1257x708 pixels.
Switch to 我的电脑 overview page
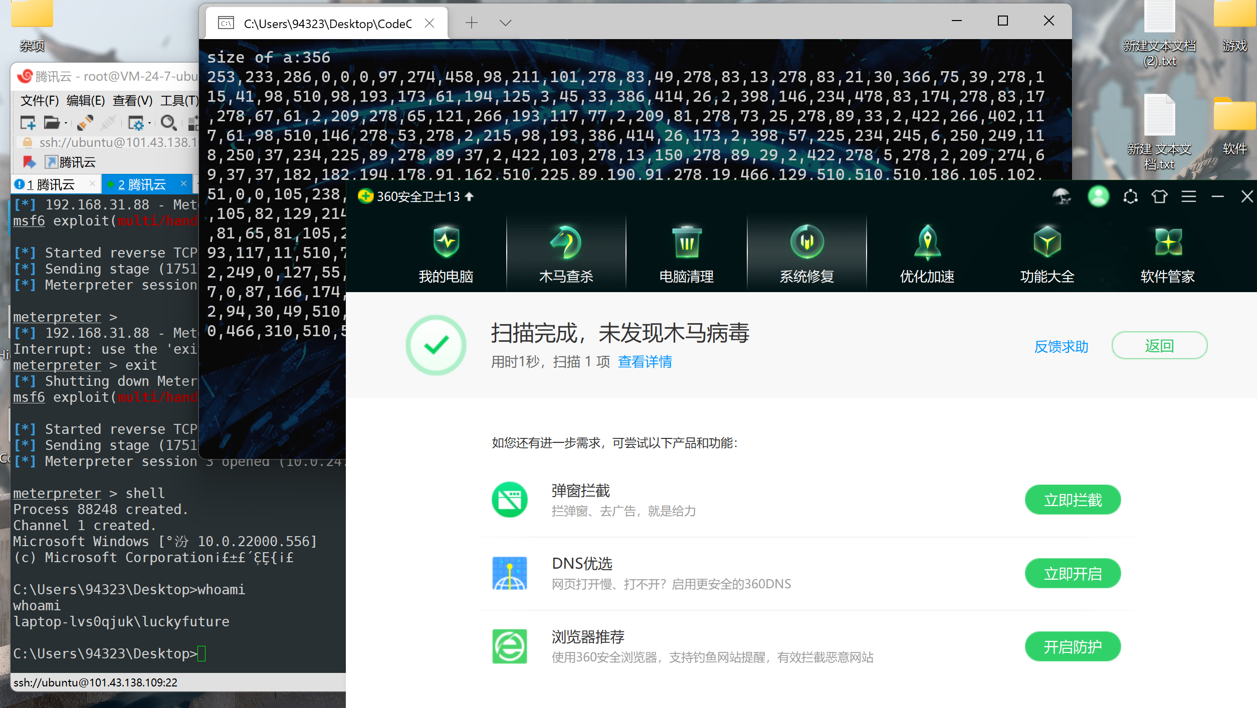point(446,253)
